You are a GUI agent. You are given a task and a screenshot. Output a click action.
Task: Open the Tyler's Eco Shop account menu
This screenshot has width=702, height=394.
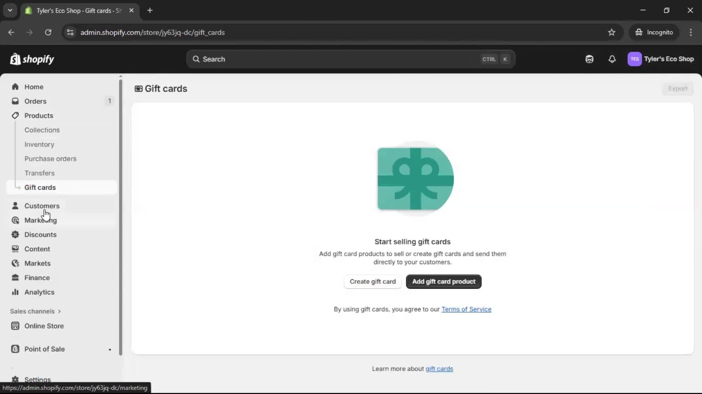point(661,59)
